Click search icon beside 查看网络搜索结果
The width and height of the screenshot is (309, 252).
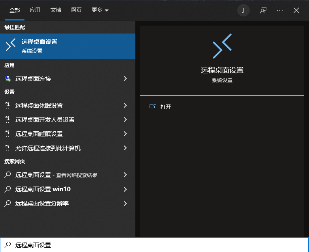point(7,175)
